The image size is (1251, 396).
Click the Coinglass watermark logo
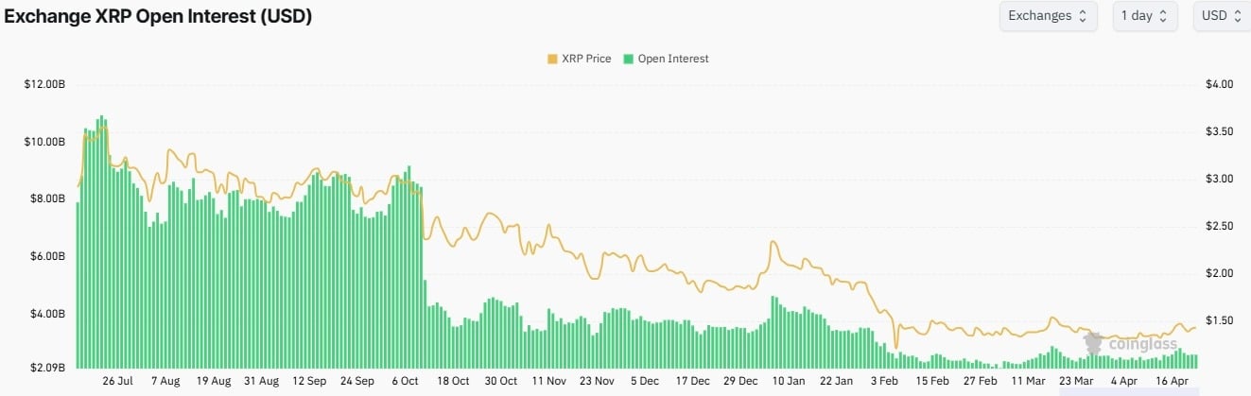point(1130,344)
